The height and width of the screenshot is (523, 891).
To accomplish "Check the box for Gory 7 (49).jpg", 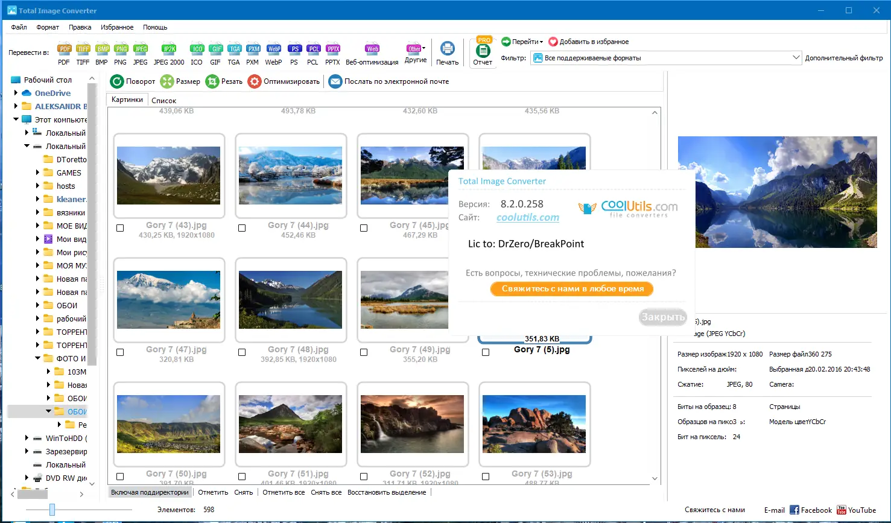I will (x=364, y=352).
